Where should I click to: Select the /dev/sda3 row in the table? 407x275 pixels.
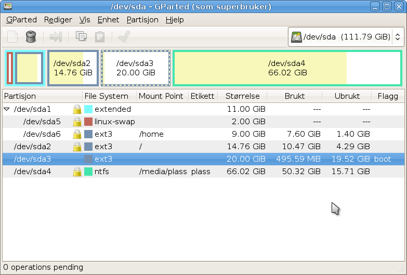204,159
